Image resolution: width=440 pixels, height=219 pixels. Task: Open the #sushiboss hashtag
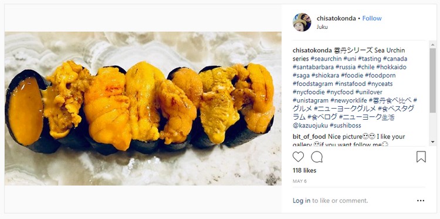(x=346, y=125)
